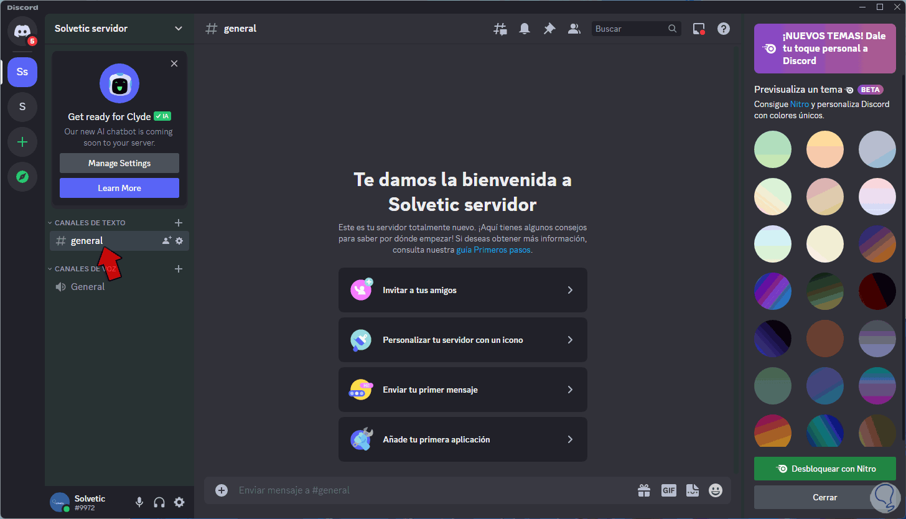
Task: Click the help question mark icon
Action: (x=723, y=29)
